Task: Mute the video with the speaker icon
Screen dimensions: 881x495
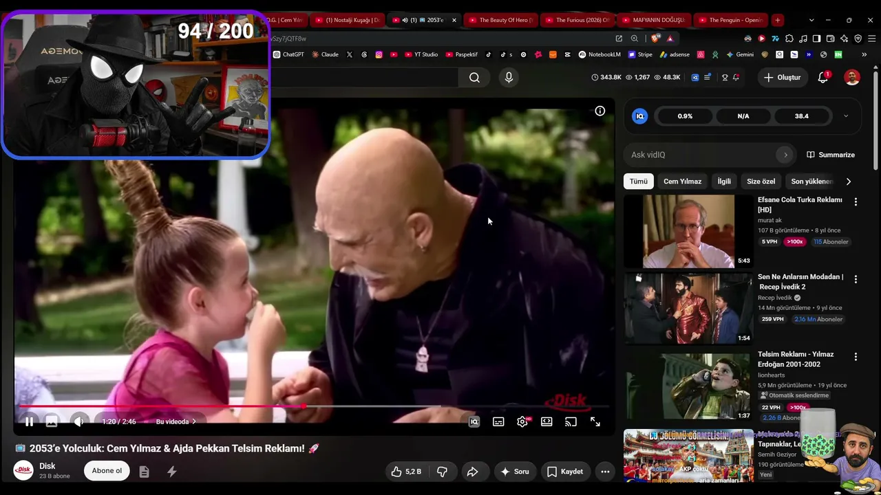Action: [x=79, y=421]
